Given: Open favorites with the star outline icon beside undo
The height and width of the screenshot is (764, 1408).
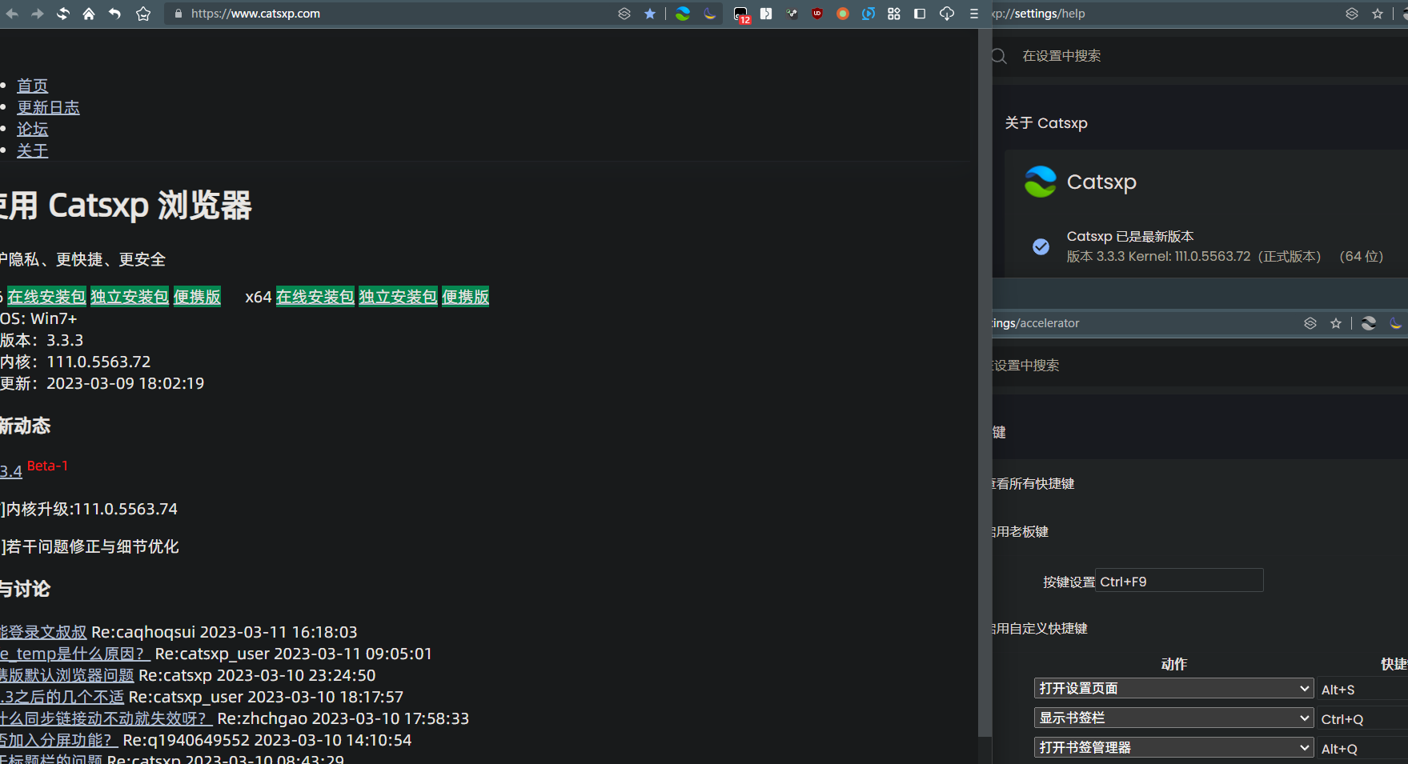Looking at the screenshot, I should [143, 14].
